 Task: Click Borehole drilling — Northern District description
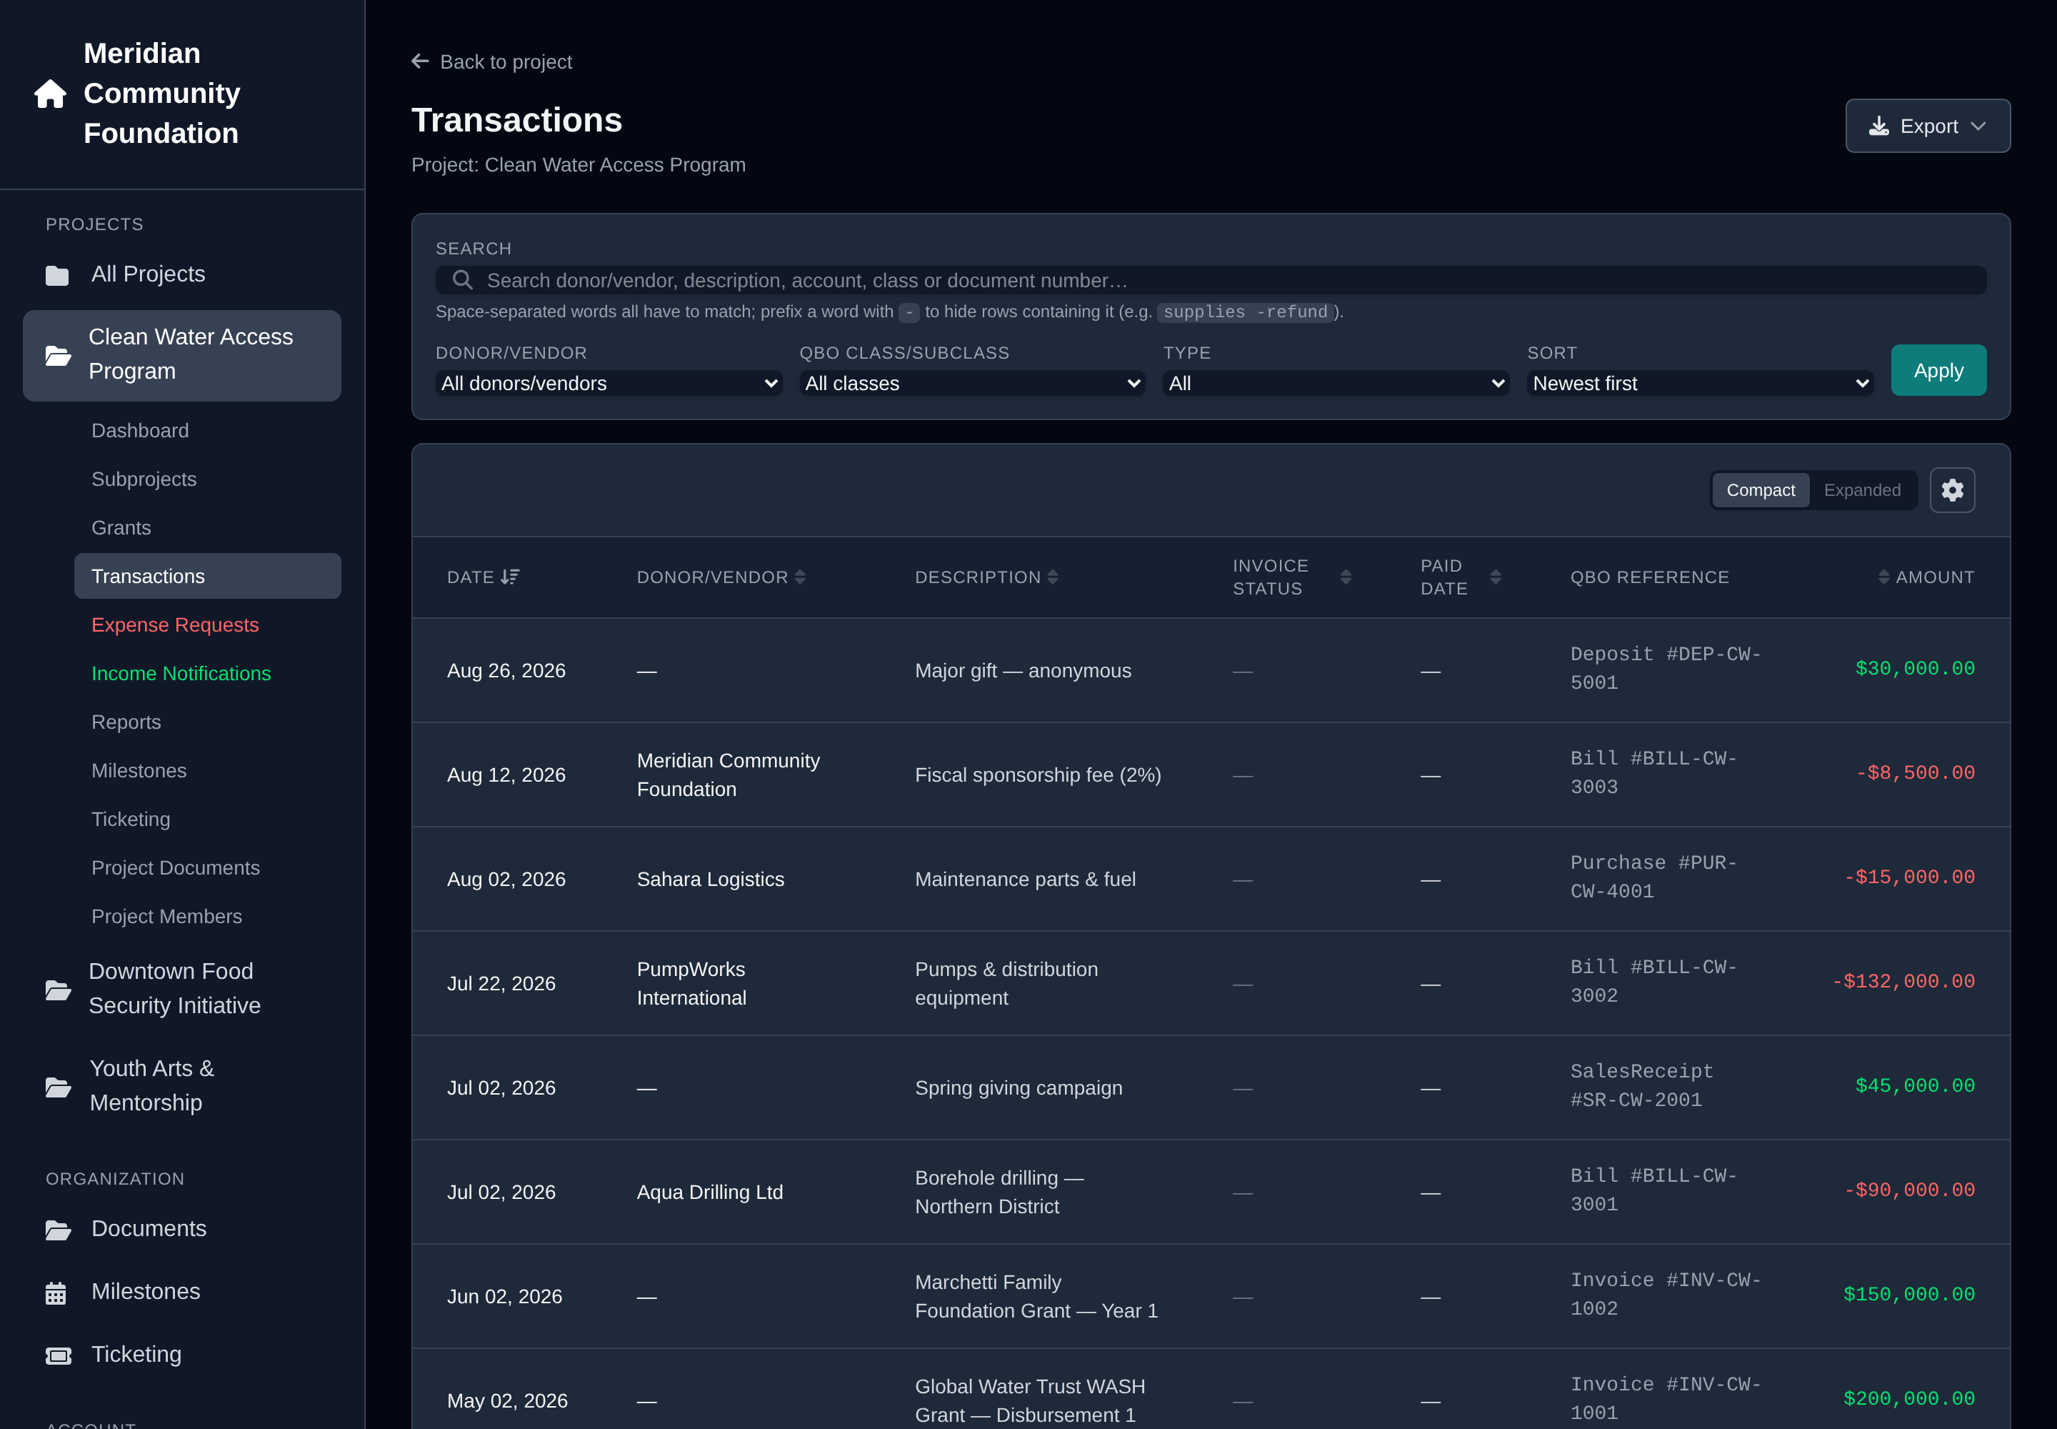pos(999,1192)
